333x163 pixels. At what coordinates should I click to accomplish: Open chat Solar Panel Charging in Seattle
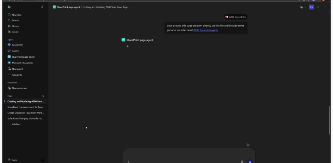click(26, 119)
